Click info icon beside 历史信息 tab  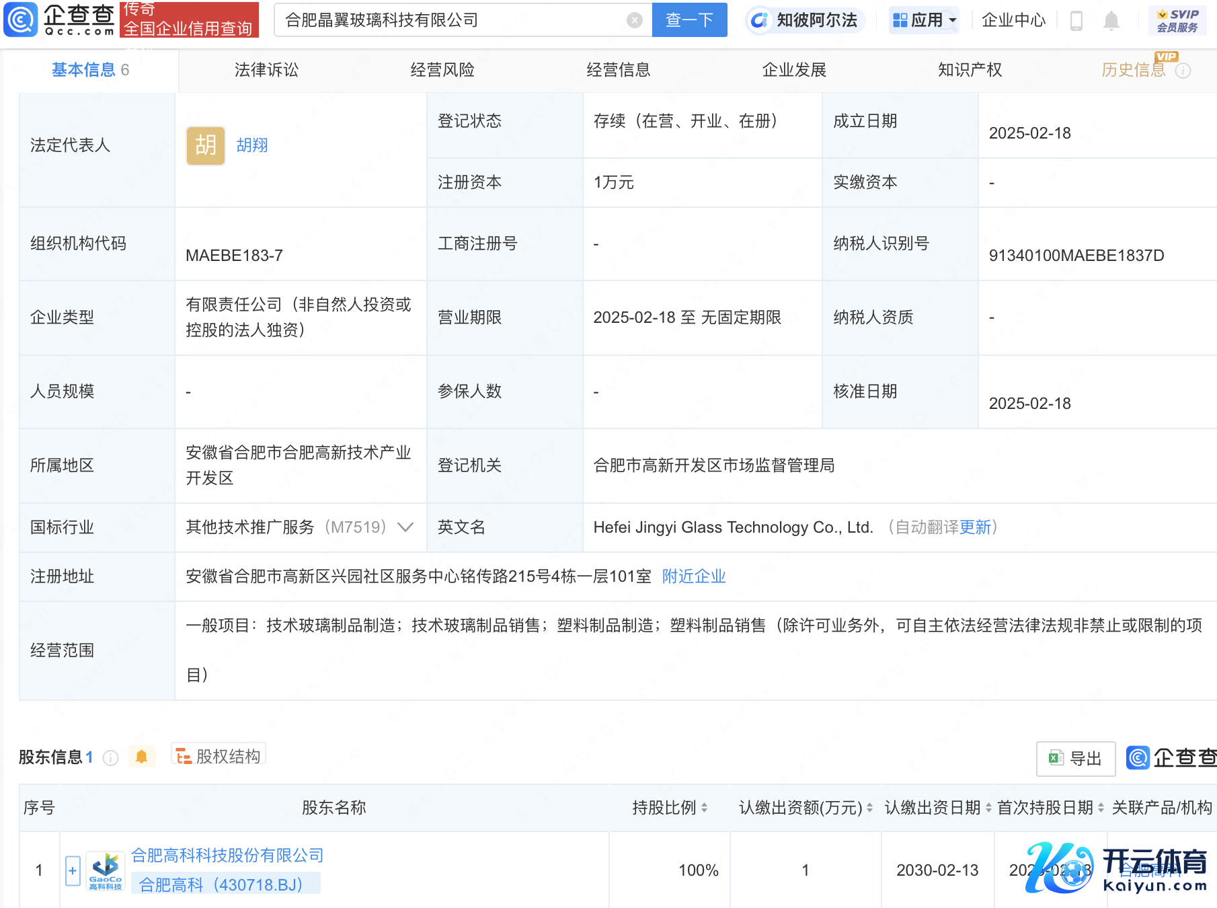(x=1183, y=71)
